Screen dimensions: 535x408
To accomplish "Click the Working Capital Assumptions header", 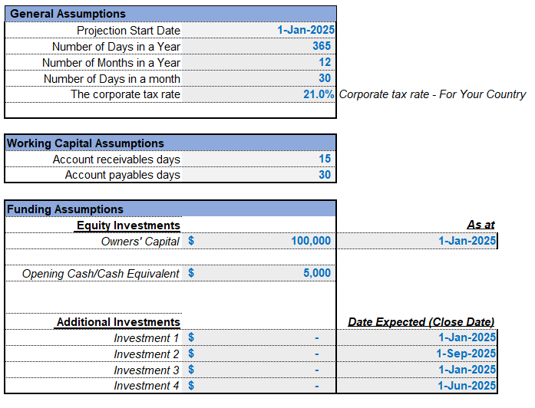I will pos(170,143).
